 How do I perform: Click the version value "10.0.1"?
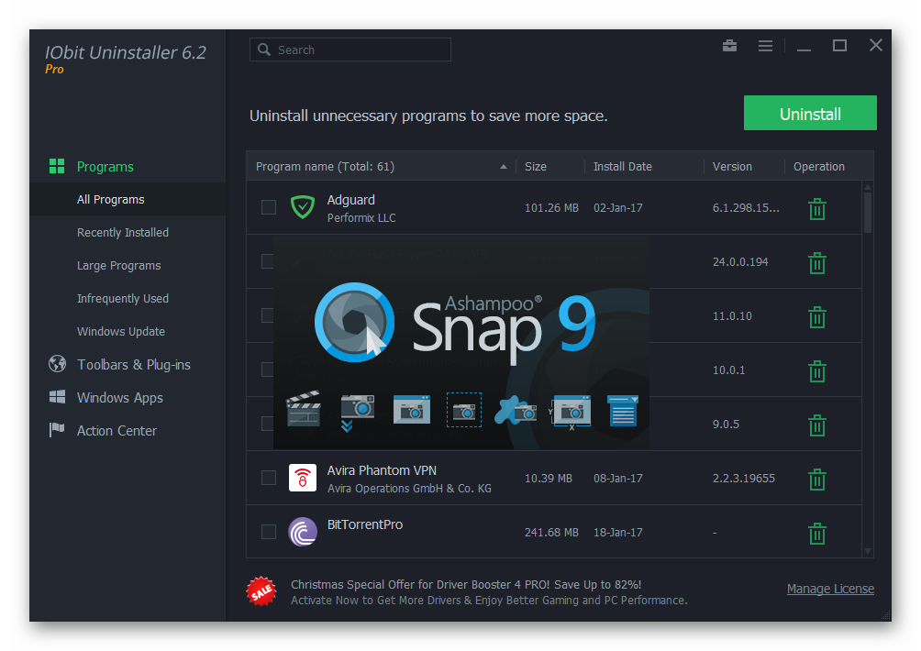pos(728,370)
